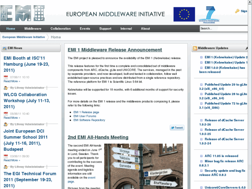
Task: Click EMI Software Repository link
Action: click(89, 120)
